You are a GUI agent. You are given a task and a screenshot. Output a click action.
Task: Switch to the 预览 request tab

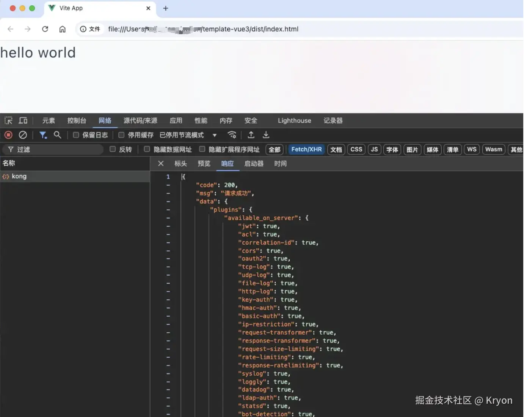tap(204, 163)
